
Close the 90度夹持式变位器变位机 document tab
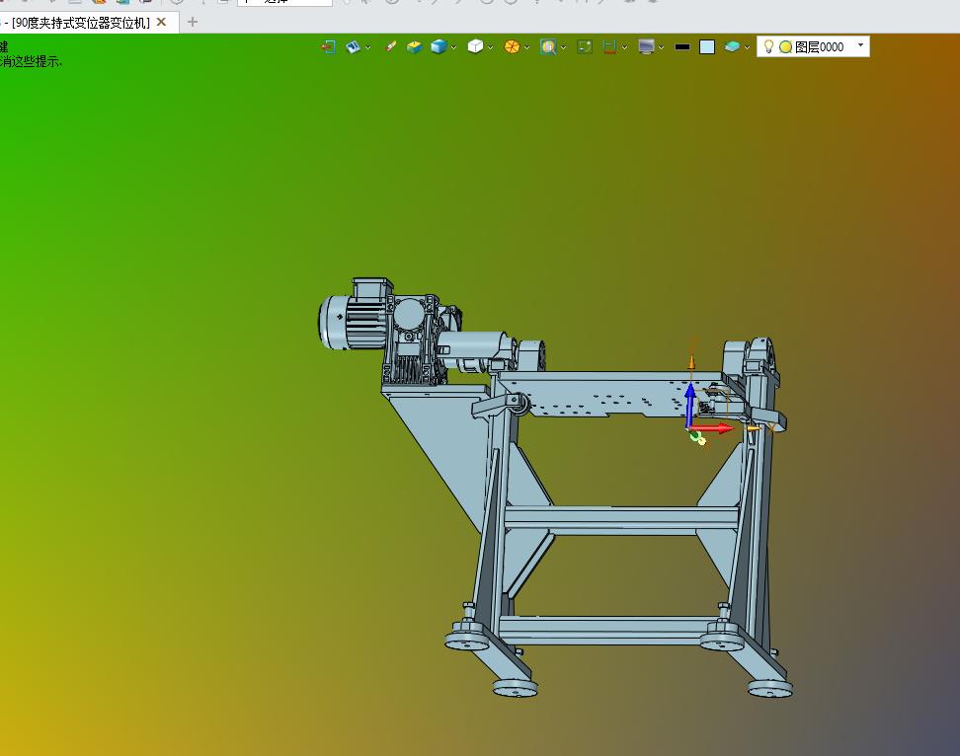click(x=162, y=22)
